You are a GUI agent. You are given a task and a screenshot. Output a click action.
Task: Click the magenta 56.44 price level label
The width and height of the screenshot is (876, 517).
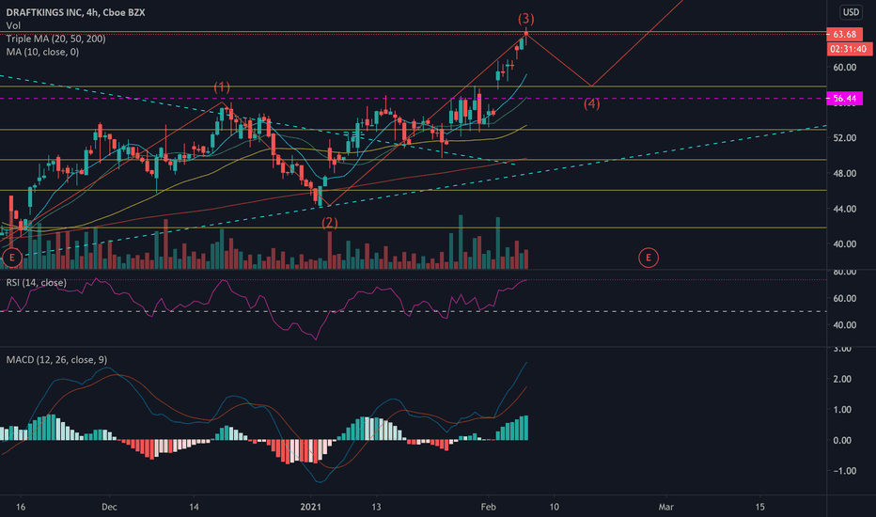844,99
